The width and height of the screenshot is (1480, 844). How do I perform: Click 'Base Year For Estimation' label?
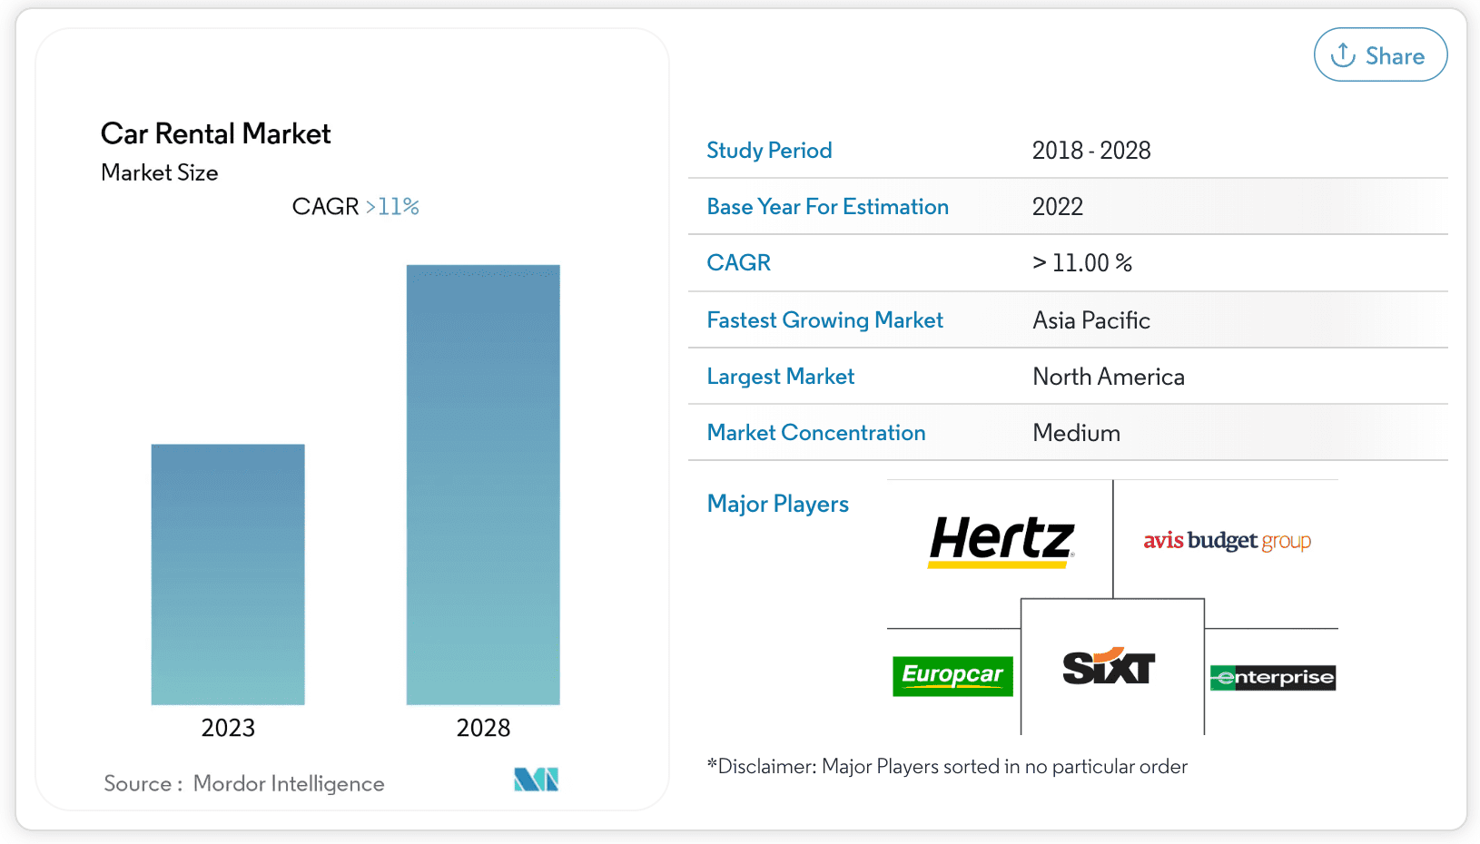tap(828, 207)
